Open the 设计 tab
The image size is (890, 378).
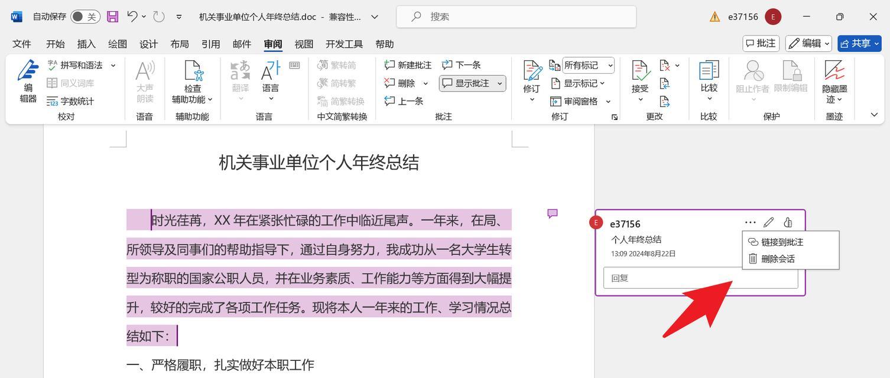click(x=148, y=44)
